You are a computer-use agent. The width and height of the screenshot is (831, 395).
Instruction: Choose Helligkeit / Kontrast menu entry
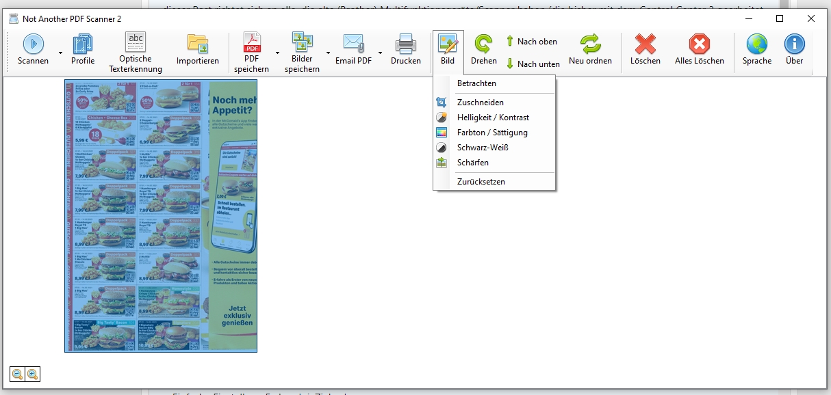(494, 118)
